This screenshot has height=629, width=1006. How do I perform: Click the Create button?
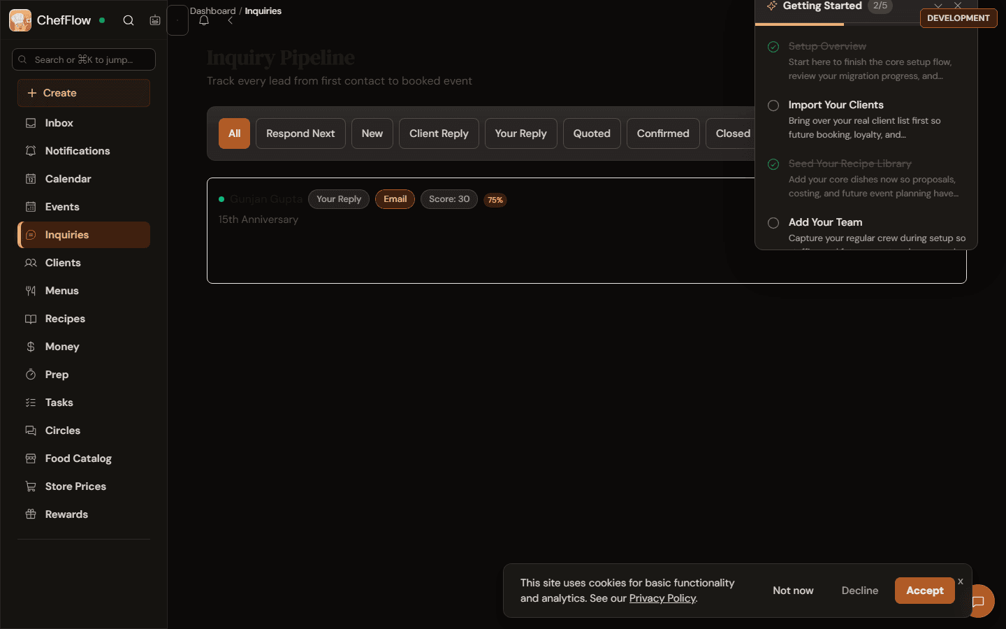click(84, 93)
